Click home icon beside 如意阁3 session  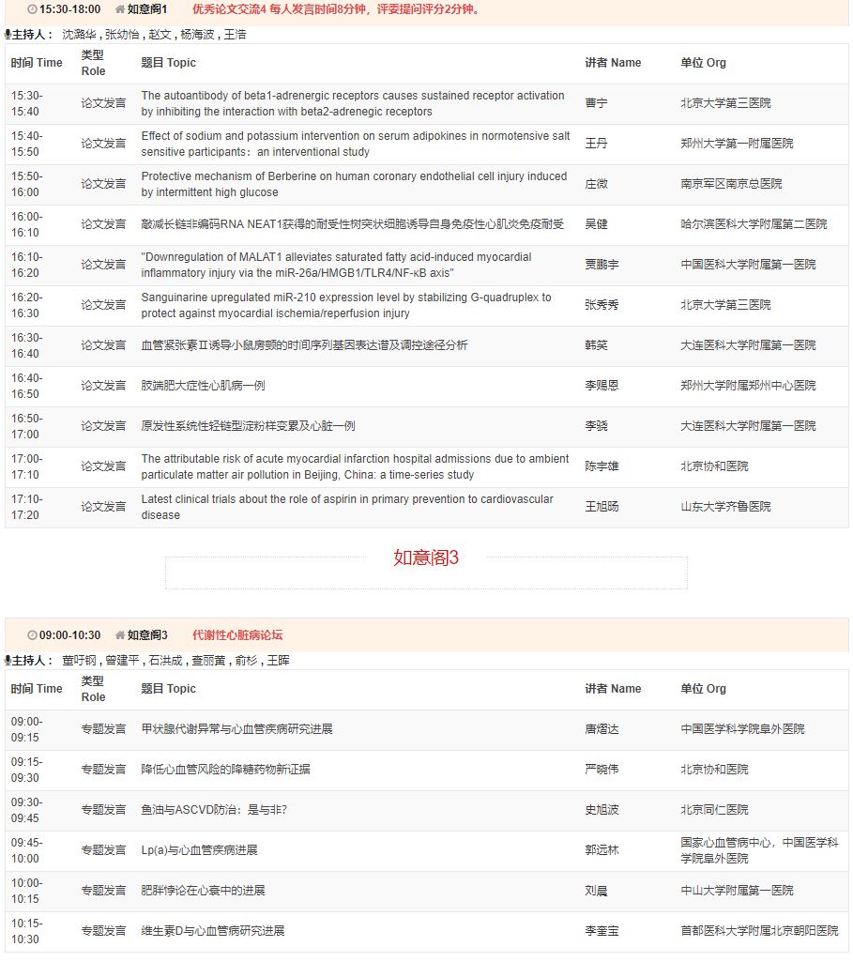pos(120,635)
